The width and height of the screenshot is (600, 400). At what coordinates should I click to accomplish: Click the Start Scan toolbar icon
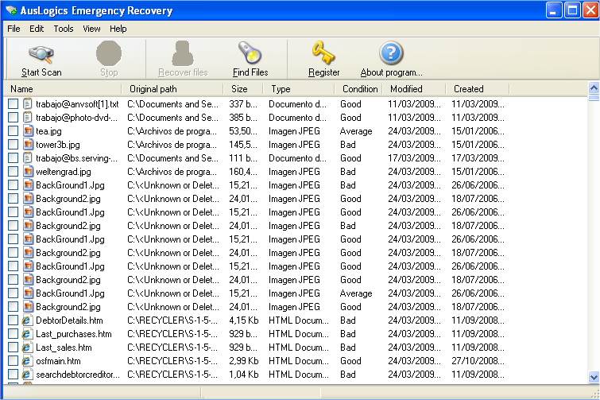point(41,54)
